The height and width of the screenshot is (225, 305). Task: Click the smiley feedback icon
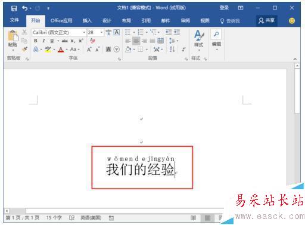pos(292,21)
